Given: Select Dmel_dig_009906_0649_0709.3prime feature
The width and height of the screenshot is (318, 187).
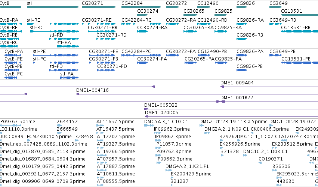Looking at the screenshot, I should [43, 181].
